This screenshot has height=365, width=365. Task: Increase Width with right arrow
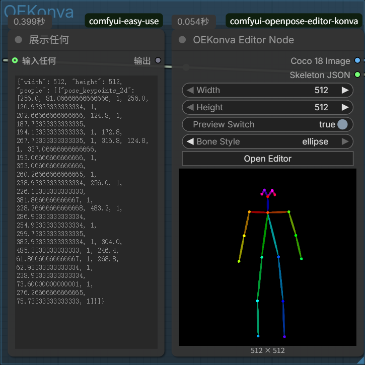pyautogui.click(x=345, y=90)
